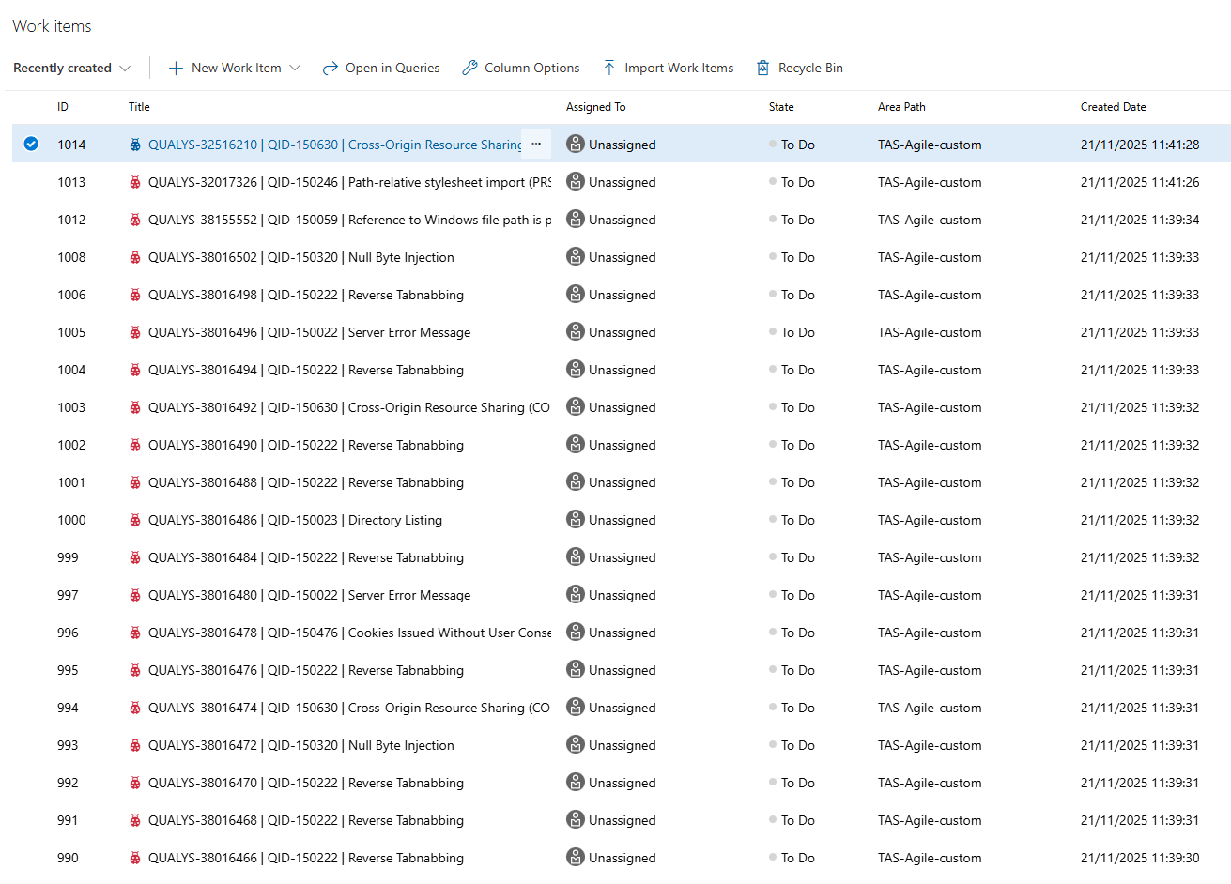This screenshot has height=884, width=1231.
Task: Sort by the Created Date column header
Action: tap(1113, 107)
